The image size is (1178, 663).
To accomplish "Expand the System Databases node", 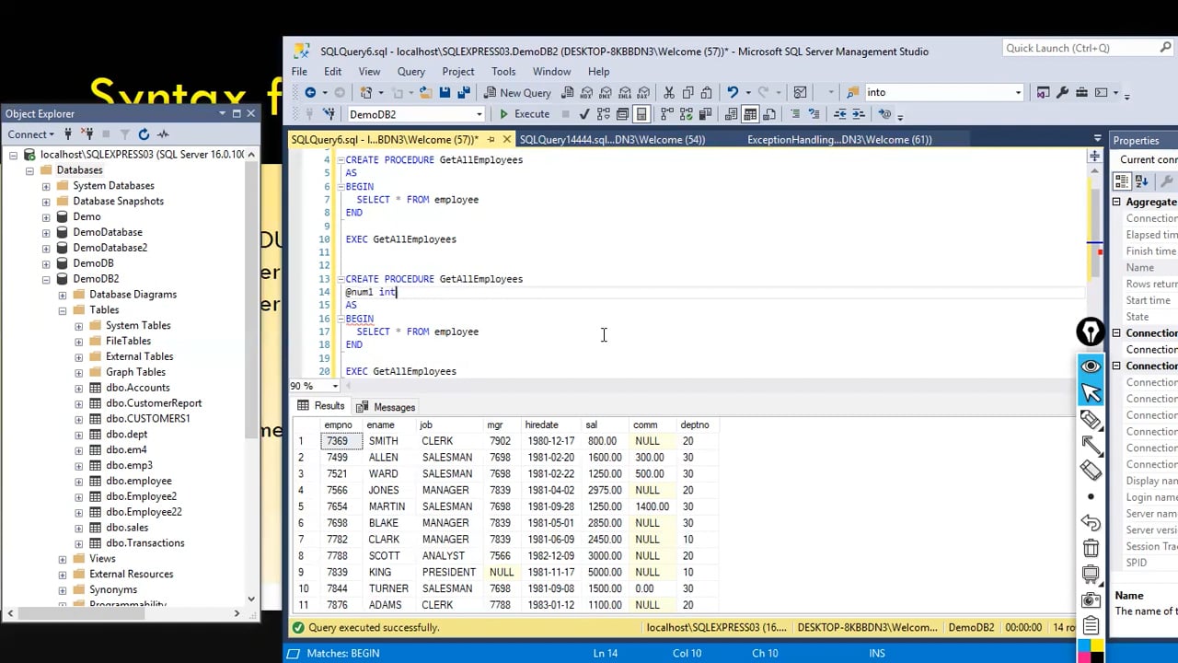I will point(46,186).
